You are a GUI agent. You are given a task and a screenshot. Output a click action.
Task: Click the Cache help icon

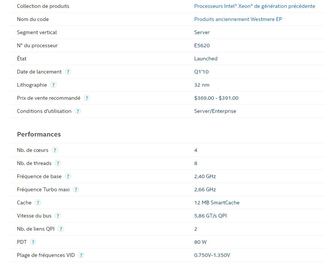point(38,202)
